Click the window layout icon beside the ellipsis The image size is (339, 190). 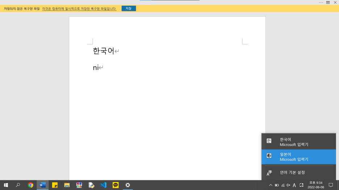point(328,3)
